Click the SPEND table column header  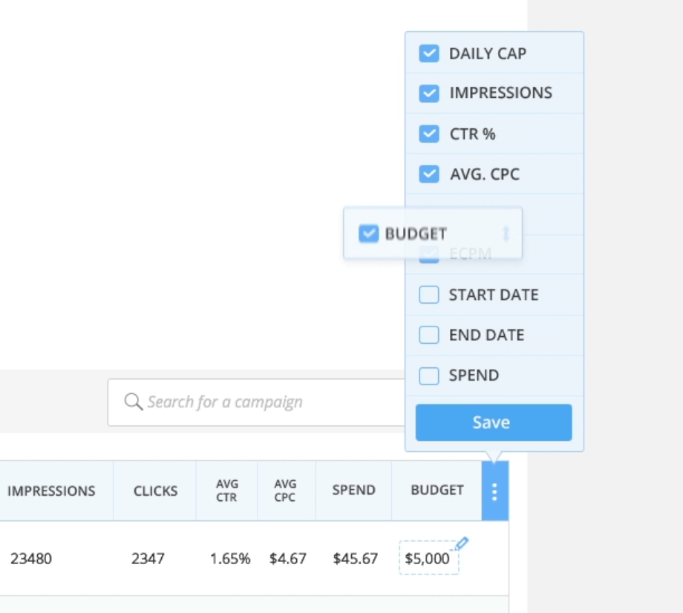(353, 491)
